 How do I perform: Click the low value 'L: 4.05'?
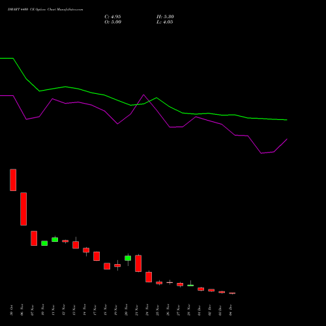coord(165,22)
